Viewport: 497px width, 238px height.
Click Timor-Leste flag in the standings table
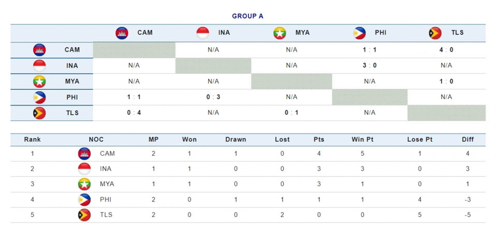84,215
